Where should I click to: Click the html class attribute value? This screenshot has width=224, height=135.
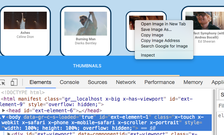coord(114,99)
